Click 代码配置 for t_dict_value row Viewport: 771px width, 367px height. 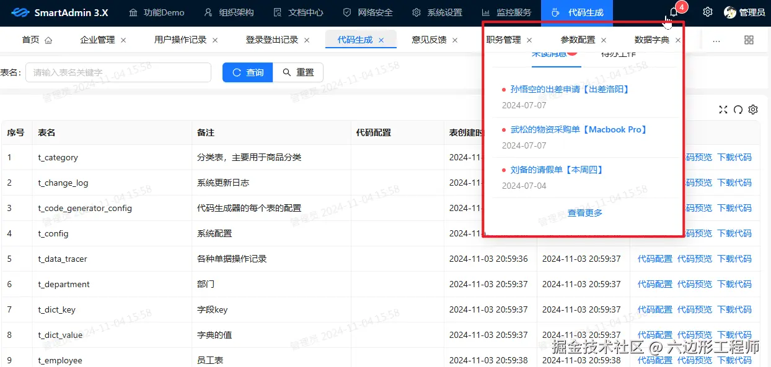(655, 335)
